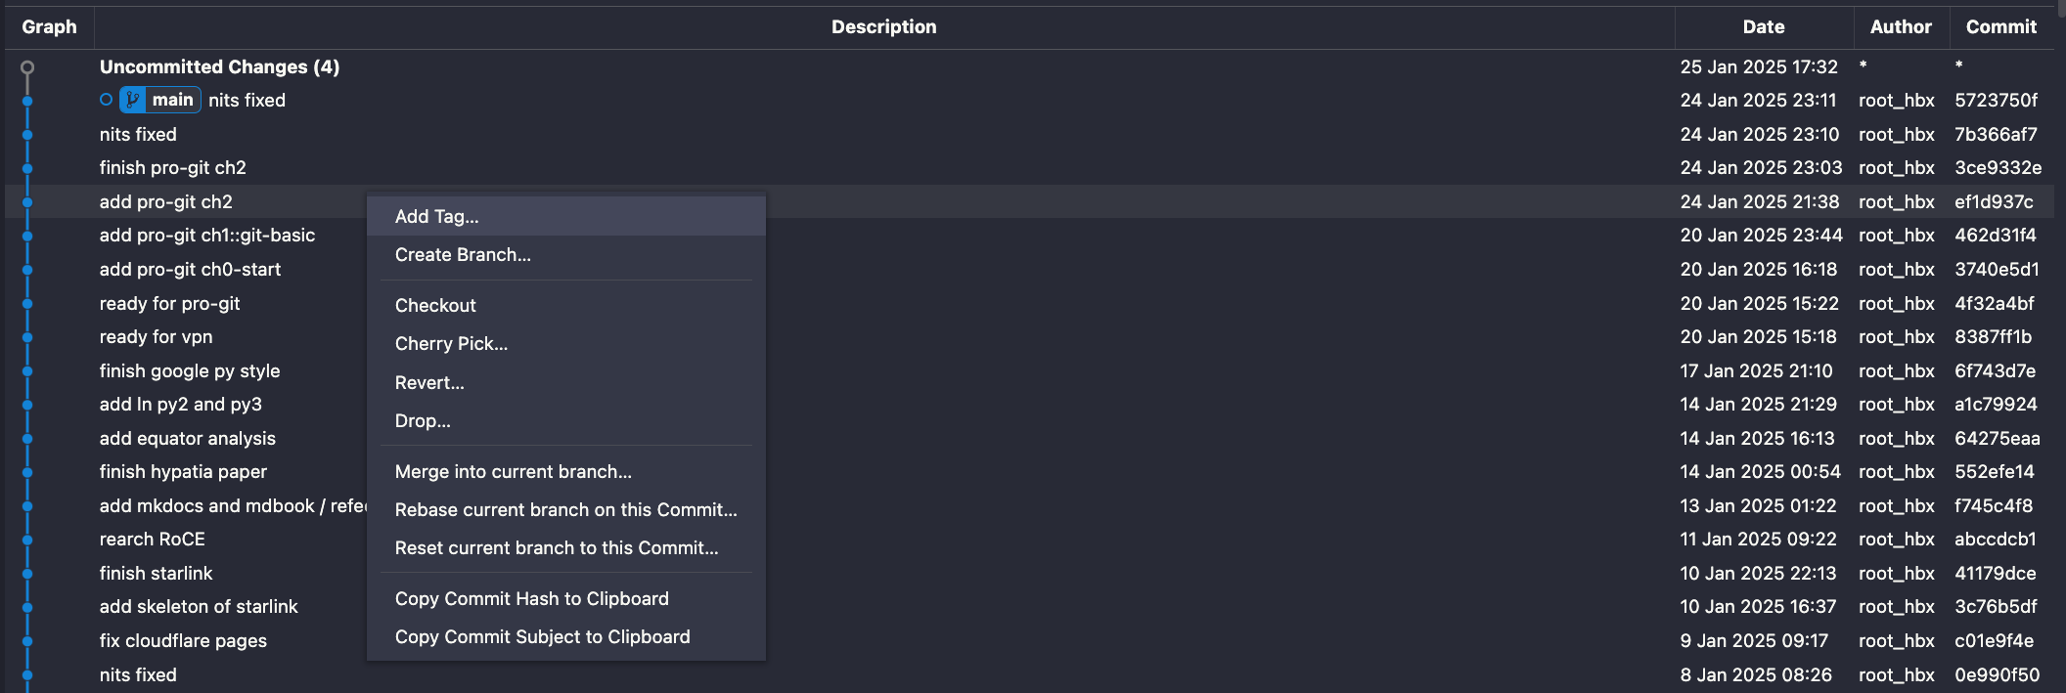This screenshot has width=2066, height=693.
Task: Click the graph dot for commit 7b366af7
Action: pyautogui.click(x=27, y=135)
